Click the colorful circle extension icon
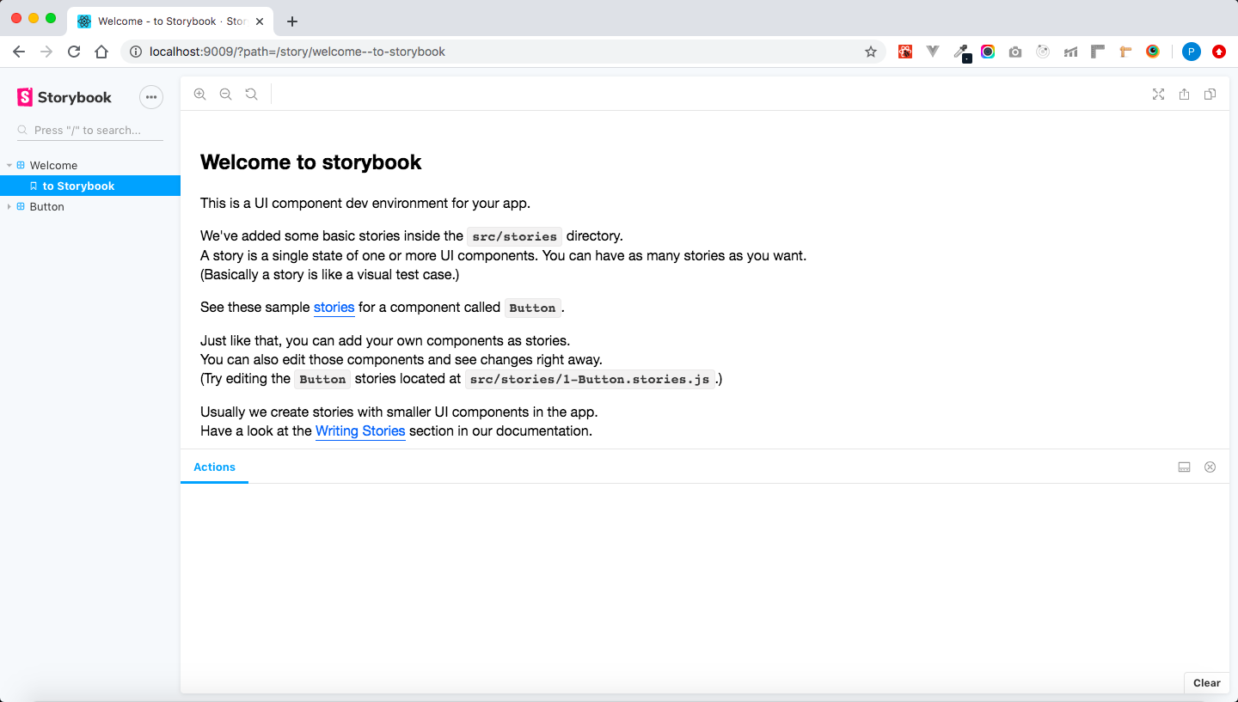The image size is (1238, 702). click(988, 52)
